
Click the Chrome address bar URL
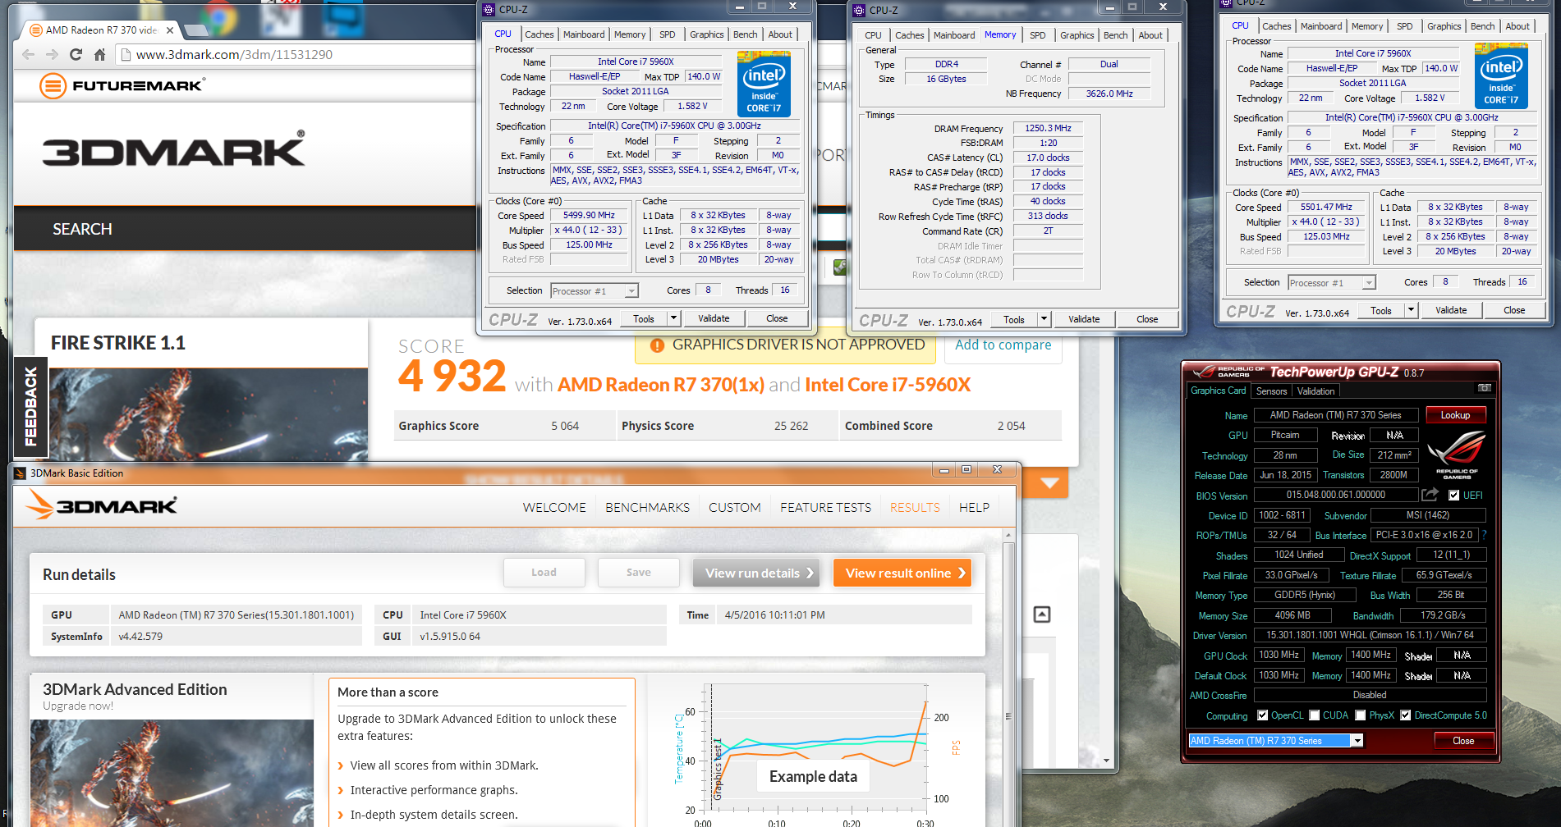tap(234, 55)
